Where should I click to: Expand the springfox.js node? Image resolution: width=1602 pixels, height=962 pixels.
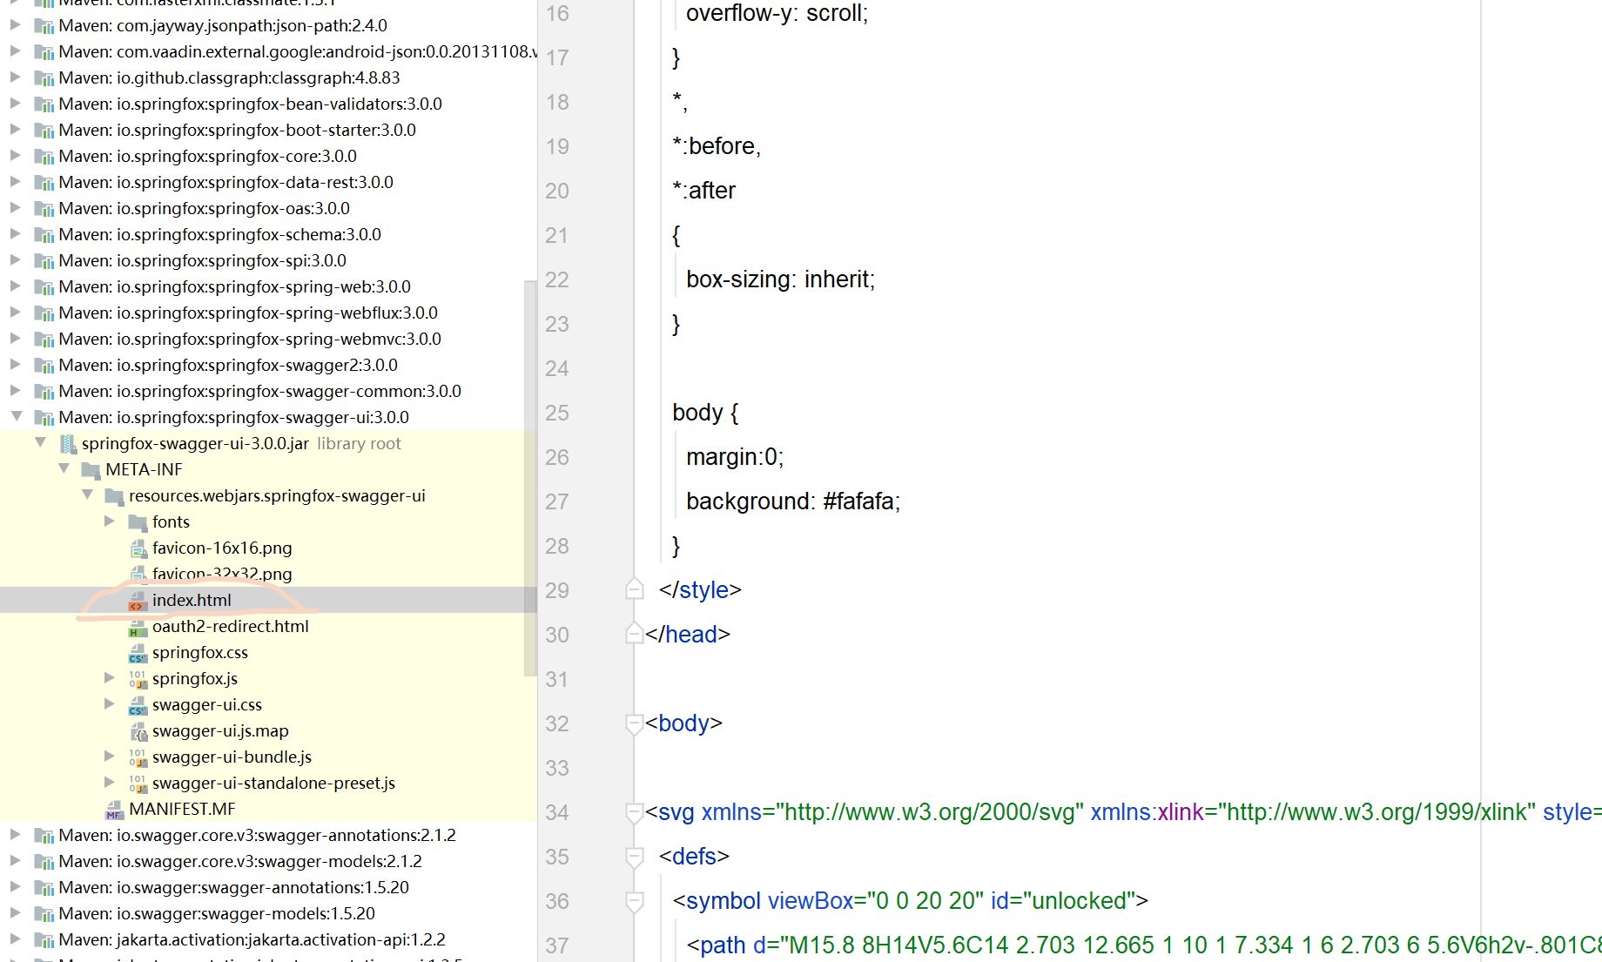(110, 677)
